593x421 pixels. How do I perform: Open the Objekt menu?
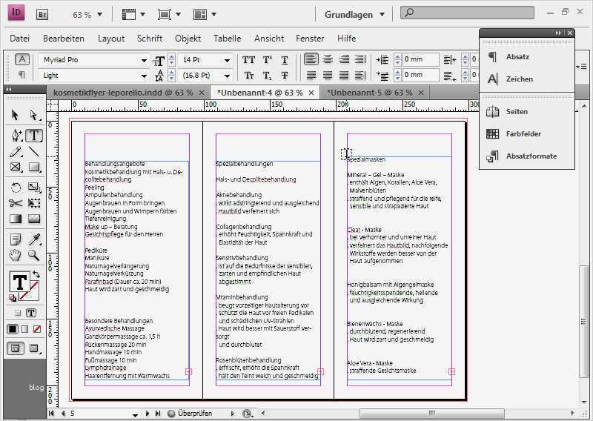pos(188,39)
